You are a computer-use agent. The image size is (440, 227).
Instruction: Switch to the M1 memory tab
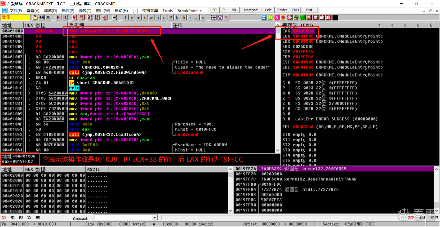(x=4, y=218)
